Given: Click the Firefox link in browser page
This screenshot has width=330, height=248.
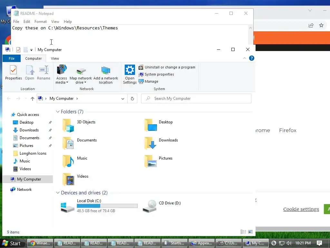Looking at the screenshot, I should coord(288,130).
